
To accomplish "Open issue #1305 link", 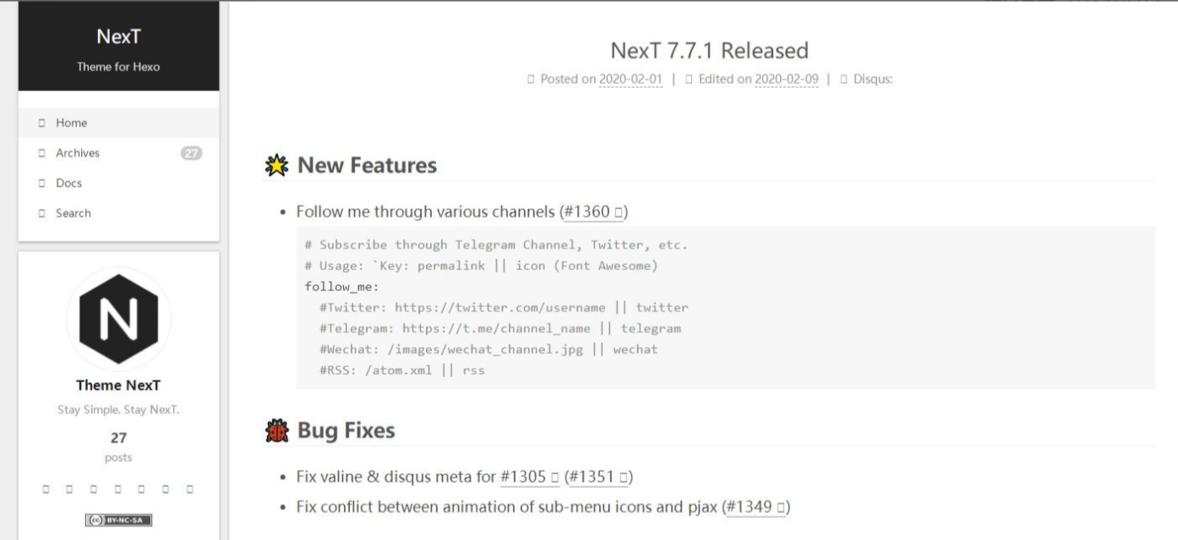I will [x=529, y=477].
